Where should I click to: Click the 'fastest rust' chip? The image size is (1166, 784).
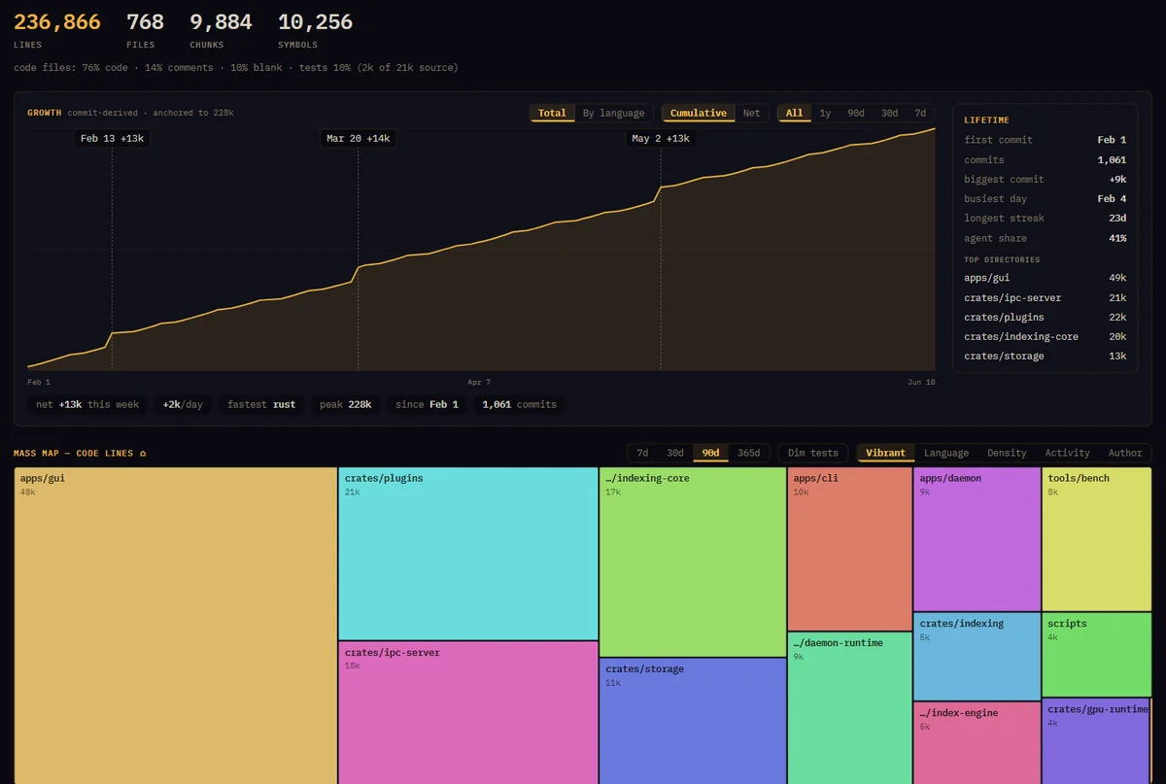point(261,404)
